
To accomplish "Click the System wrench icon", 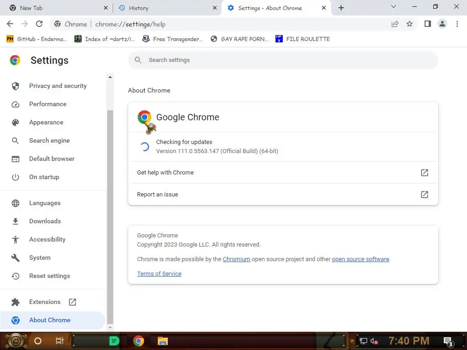I will [16, 258].
